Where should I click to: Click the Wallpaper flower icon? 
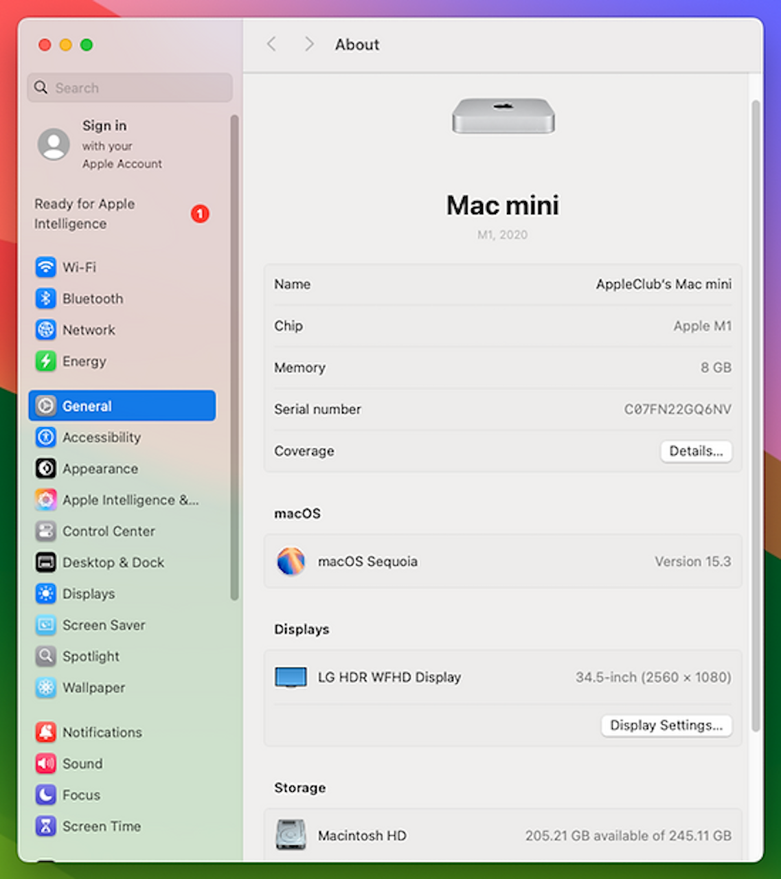coord(45,687)
